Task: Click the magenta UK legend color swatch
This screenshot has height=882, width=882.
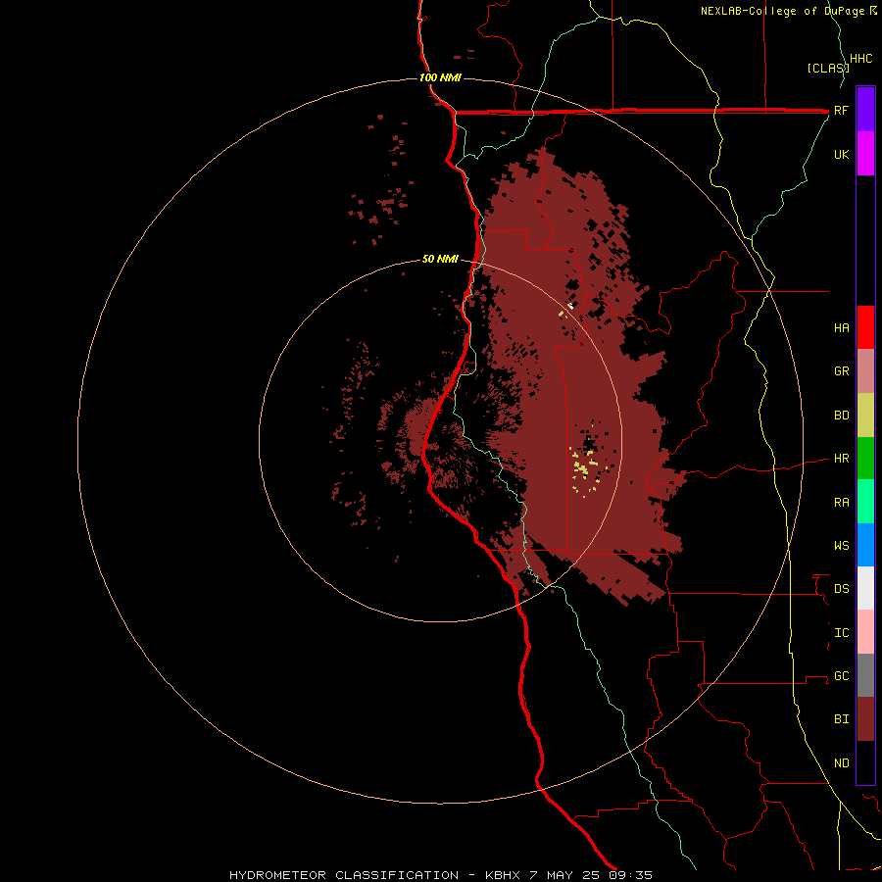Action: point(865,154)
